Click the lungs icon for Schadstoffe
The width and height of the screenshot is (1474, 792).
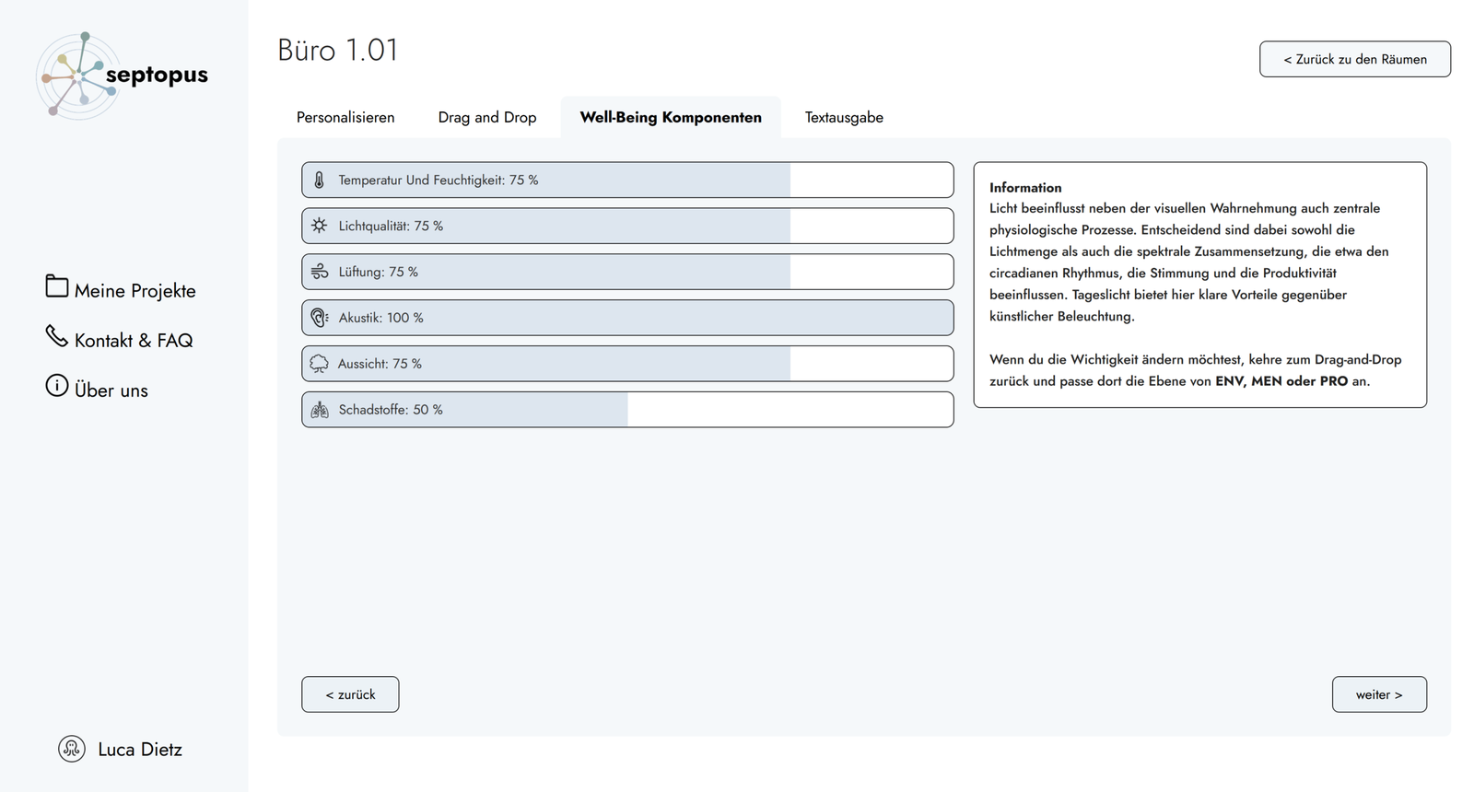(x=319, y=410)
